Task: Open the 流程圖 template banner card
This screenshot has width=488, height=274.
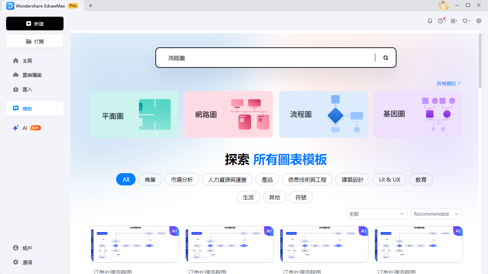Action: coord(323,114)
